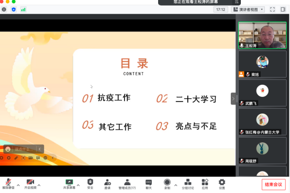Expand video options arrow beside 开启视频

coord(39,185)
